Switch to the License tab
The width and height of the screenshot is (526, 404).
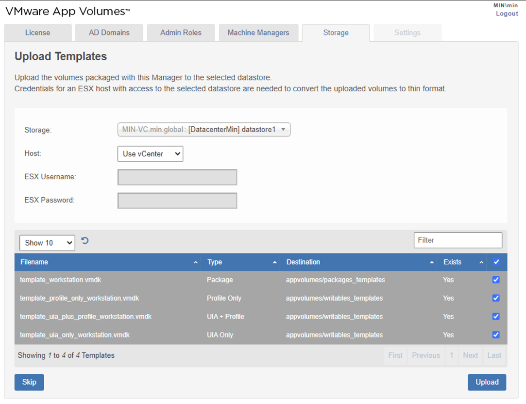point(37,33)
